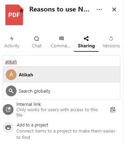Click the circular arrow Versions icon
This screenshot has height=144, width=124.
111,39
